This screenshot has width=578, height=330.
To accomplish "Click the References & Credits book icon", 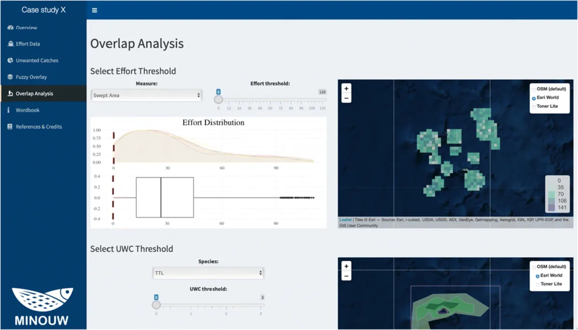I will point(11,127).
